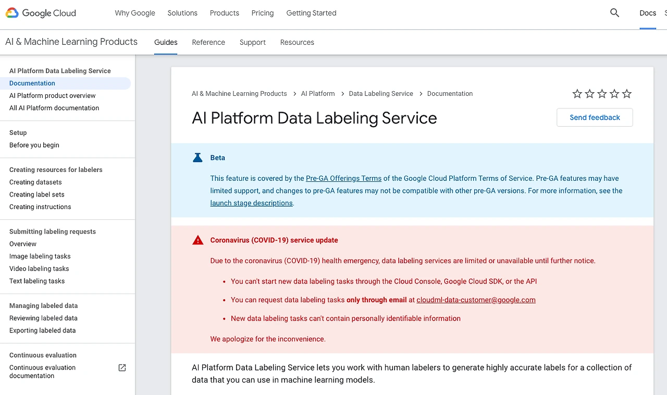
Task: Click the Beta flask icon
Action: click(x=197, y=157)
